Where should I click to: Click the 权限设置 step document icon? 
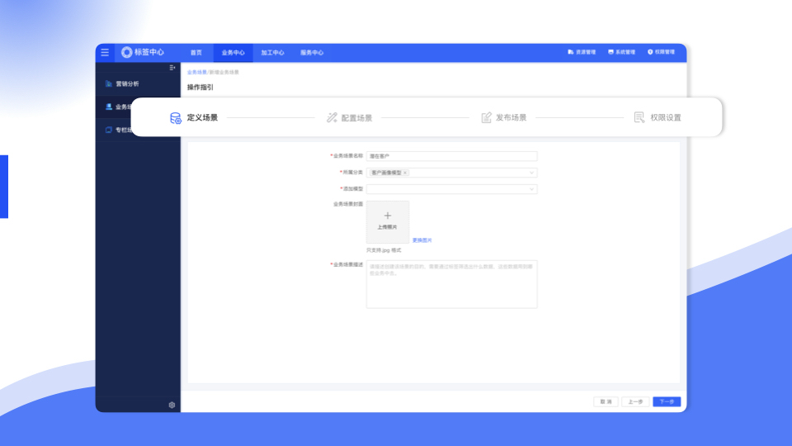point(639,117)
